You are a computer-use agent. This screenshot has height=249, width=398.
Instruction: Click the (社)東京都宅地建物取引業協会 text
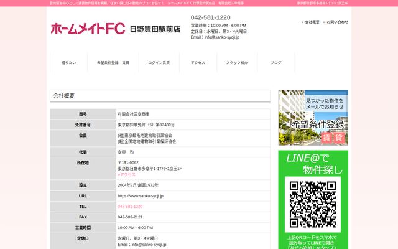[145, 136]
